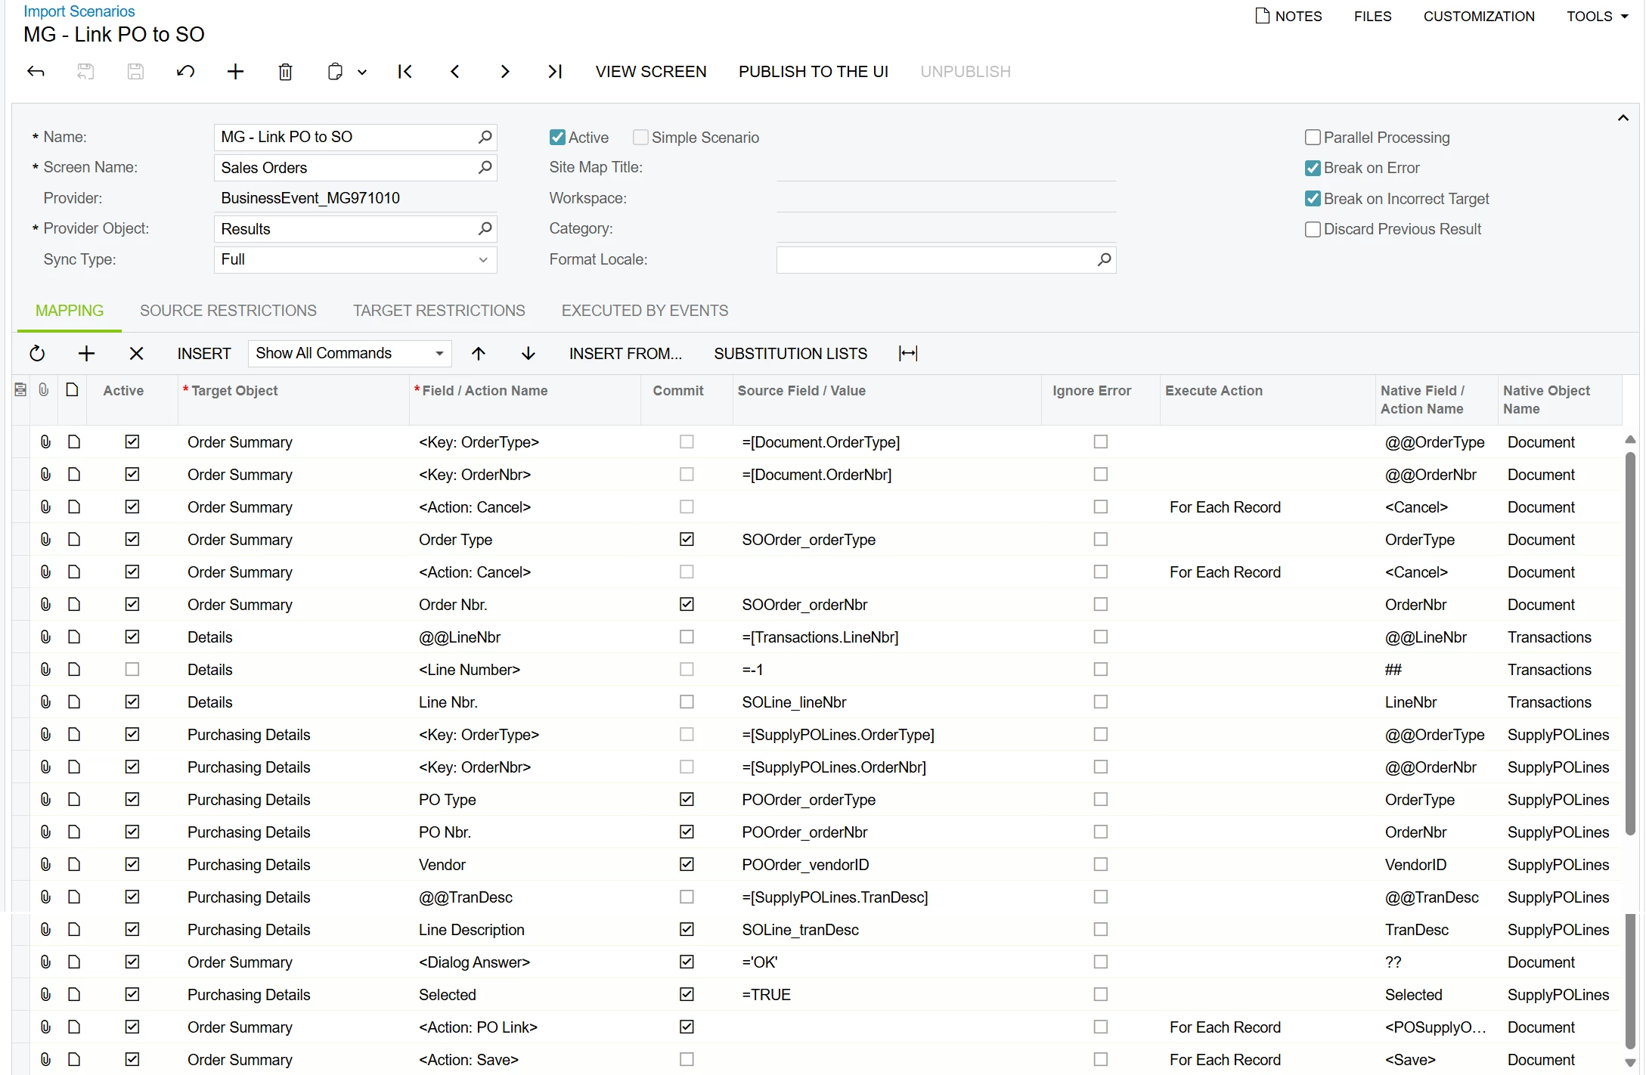Open the TOOLS menu dropdown
This screenshot has height=1075, width=1646.
pyautogui.click(x=1596, y=16)
